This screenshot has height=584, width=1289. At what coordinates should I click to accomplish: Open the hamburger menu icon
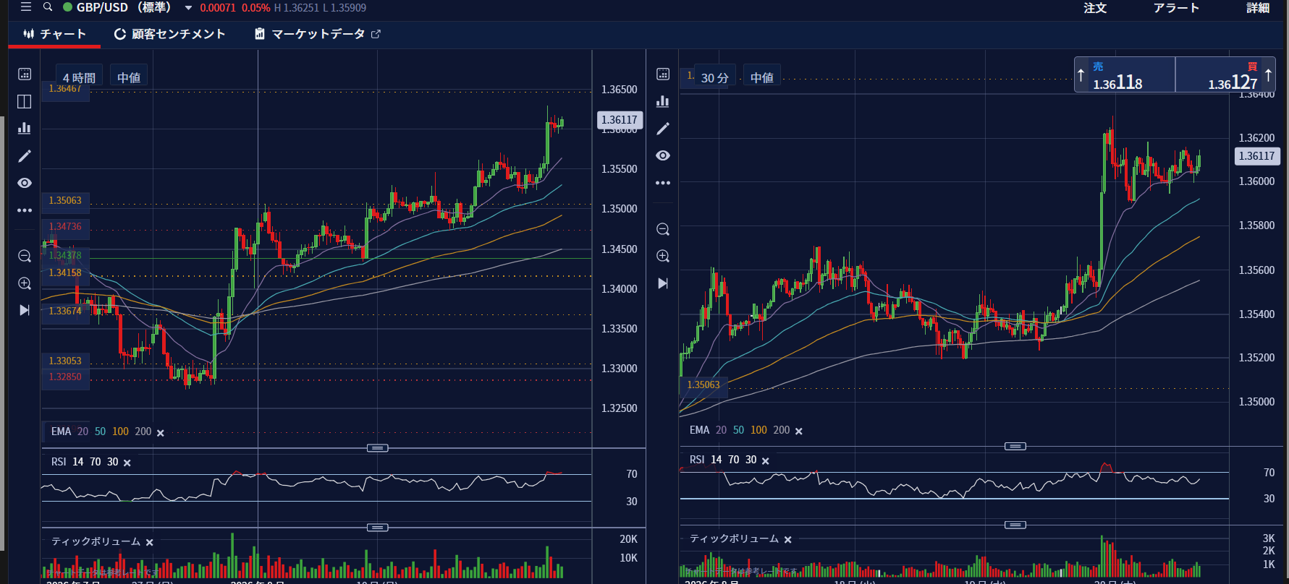(x=26, y=7)
